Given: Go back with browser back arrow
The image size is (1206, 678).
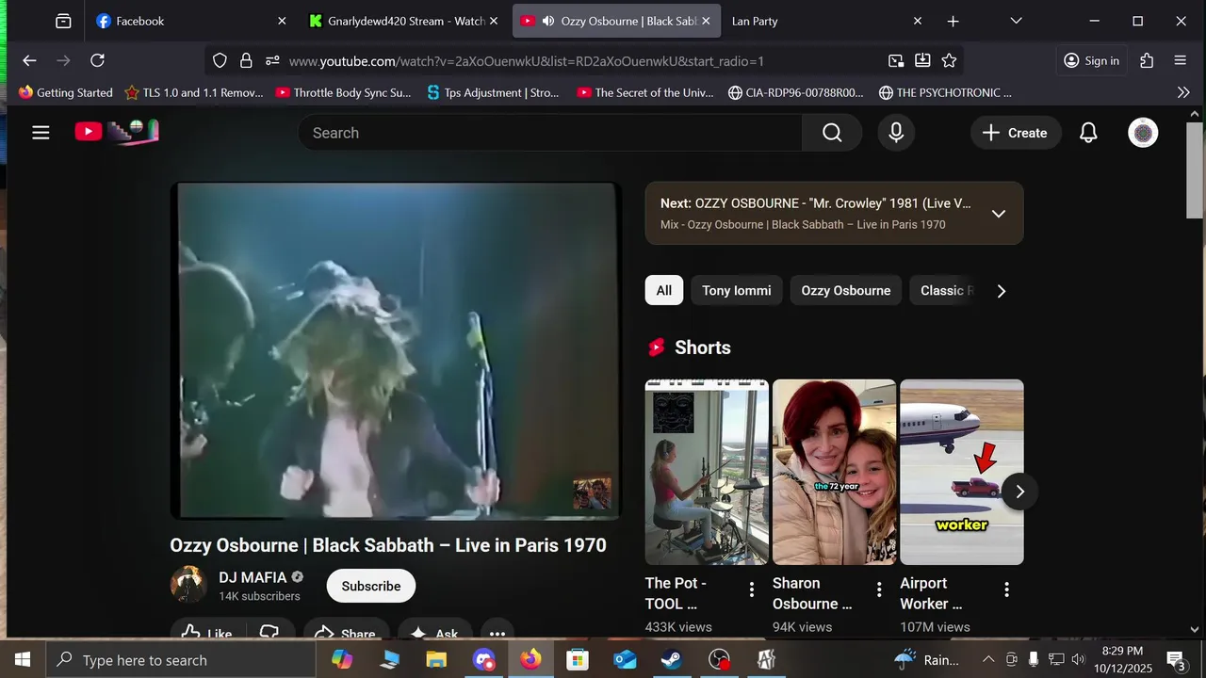Looking at the screenshot, I should pyautogui.click(x=29, y=60).
